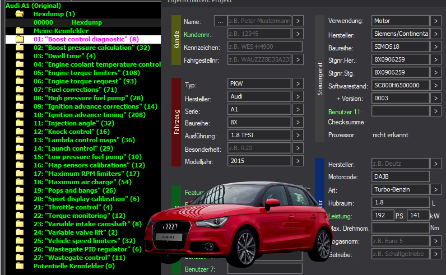The width and height of the screenshot is (446, 275).
Task: Click the Leistung PS field showing 192
Action: [383, 215]
